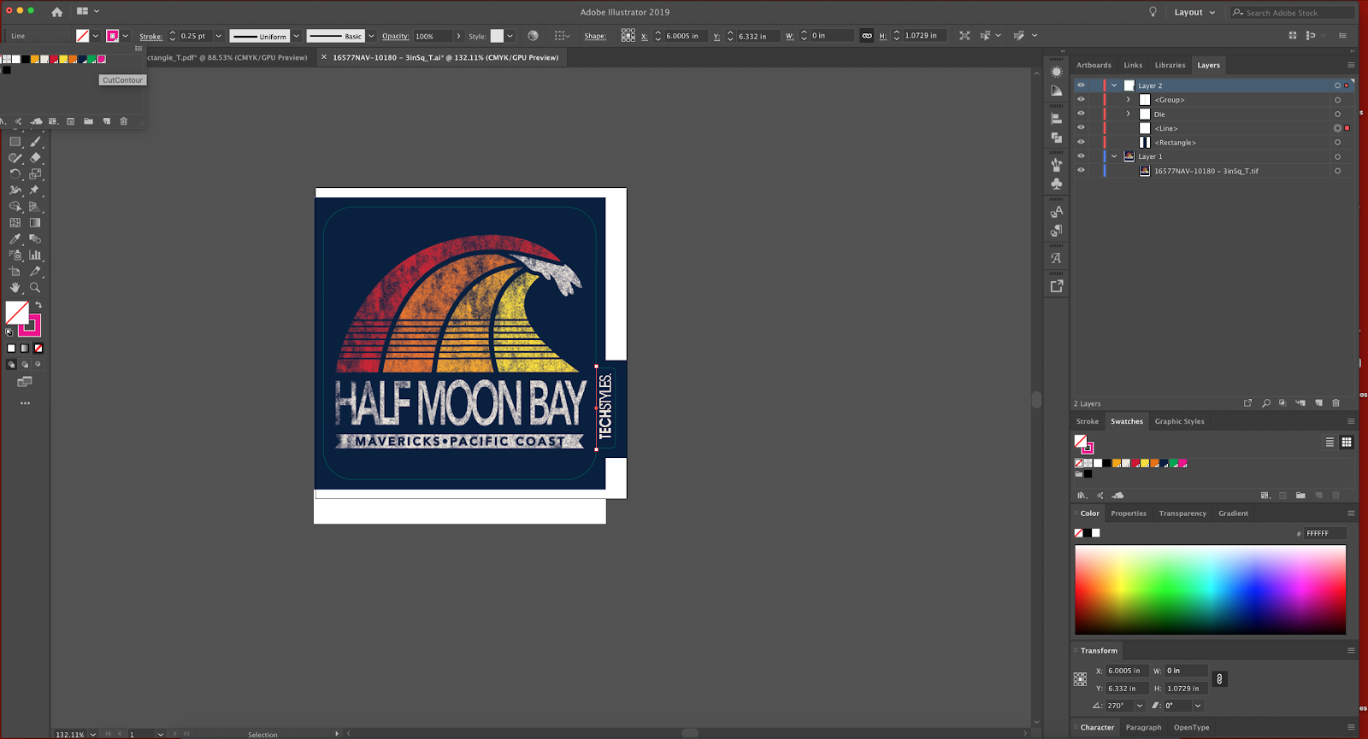Choose the Rotate tool
Viewport: 1368px width, 739px height.
click(15, 174)
